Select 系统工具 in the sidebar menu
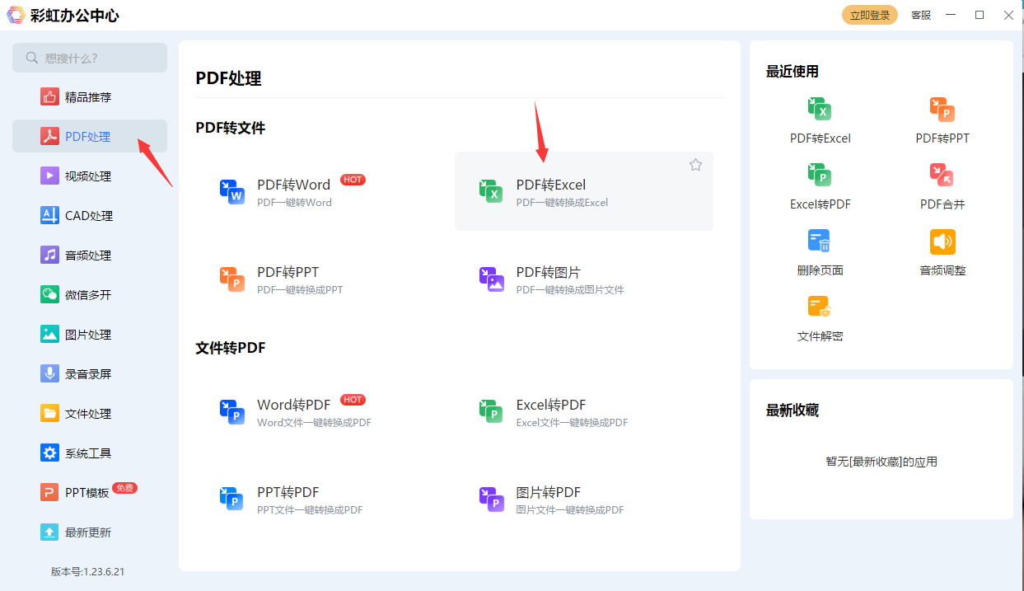 (89, 453)
